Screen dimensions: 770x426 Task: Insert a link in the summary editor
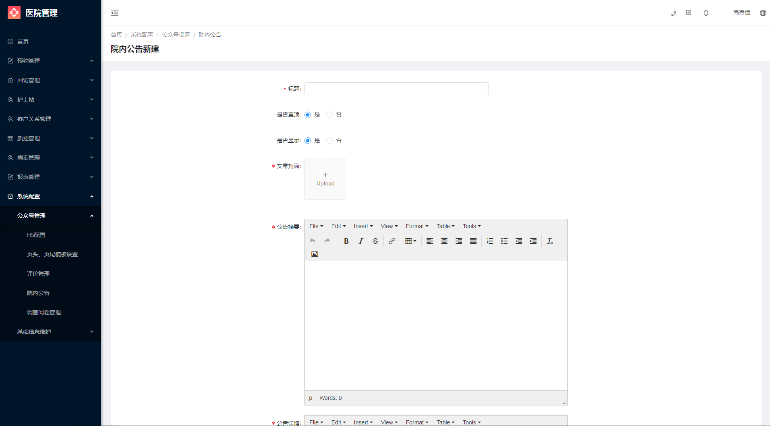[x=392, y=241]
